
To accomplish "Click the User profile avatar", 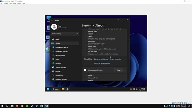I will pyautogui.click(x=54, y=27).
